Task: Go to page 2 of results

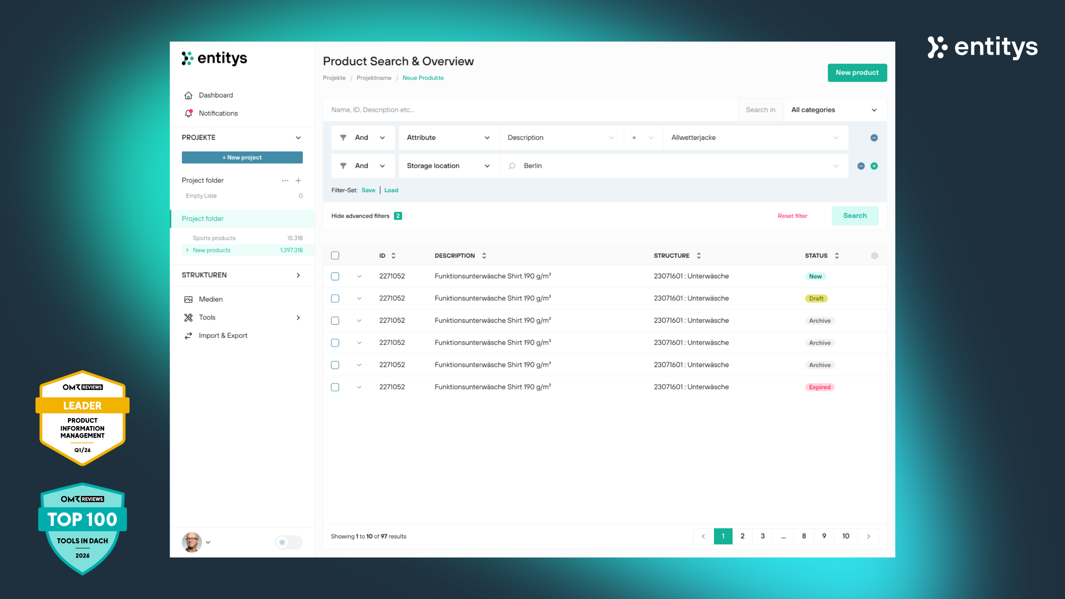Action: click(742, 536)
